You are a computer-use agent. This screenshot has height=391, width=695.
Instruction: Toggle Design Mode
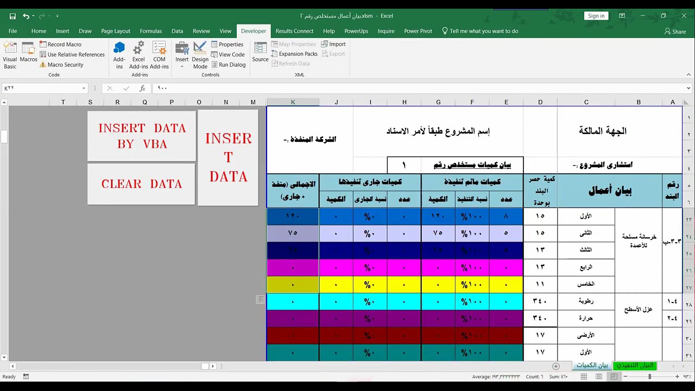coord(200,55)
